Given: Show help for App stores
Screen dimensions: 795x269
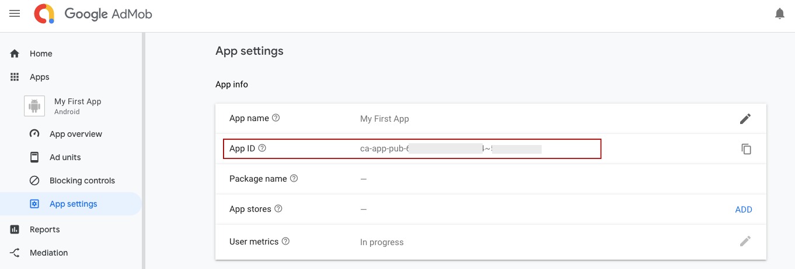Looking at the screenshot, I should coord(278,208).
